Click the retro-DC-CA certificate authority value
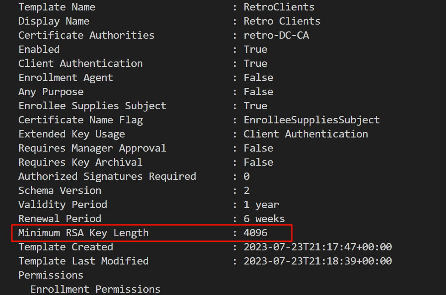 (x=276, y=36)
